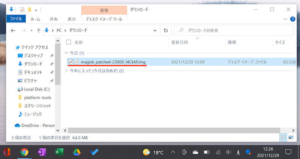Switch to the 表示 ribbon tab

click(72, 19)
